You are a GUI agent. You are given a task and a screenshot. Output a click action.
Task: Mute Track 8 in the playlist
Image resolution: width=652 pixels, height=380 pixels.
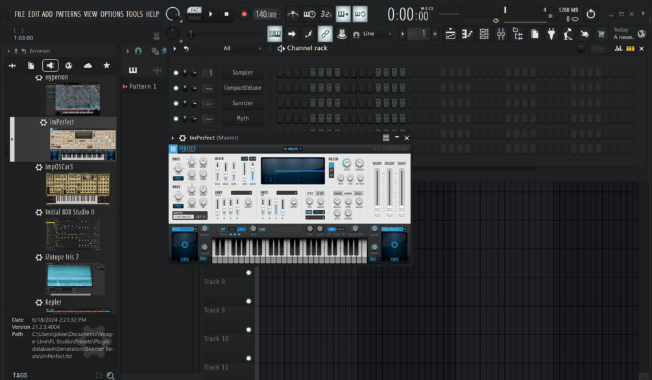(248, 273)
